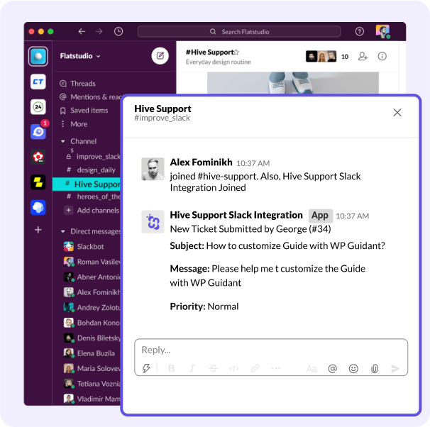Open Roman Vasilev direct message

tap(92, 262)
